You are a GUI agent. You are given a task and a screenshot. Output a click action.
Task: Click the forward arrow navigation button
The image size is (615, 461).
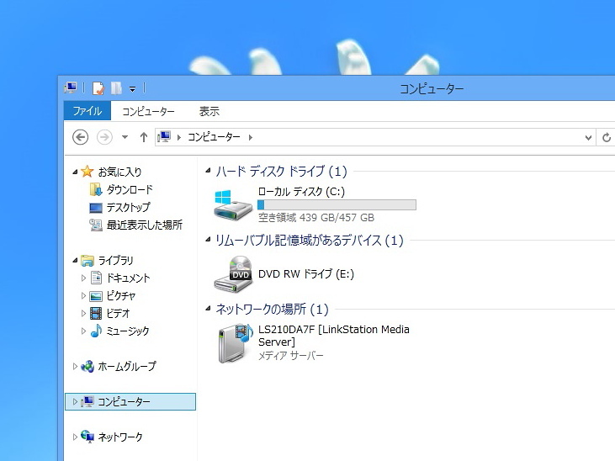click(x=104, y=137)
